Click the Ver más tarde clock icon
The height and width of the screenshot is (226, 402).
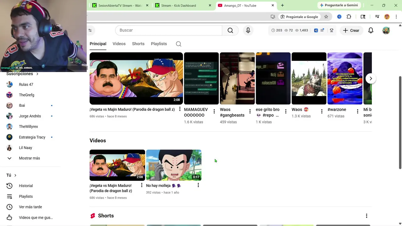[x=9, y=207]
